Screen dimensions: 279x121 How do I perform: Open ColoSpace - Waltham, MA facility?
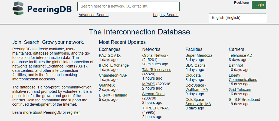coord(197,87)
